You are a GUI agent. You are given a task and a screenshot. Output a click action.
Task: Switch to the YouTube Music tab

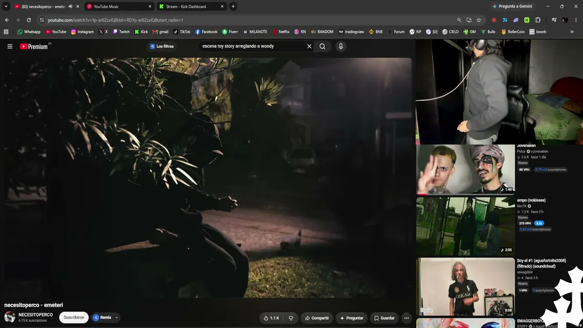click(118, 6)
